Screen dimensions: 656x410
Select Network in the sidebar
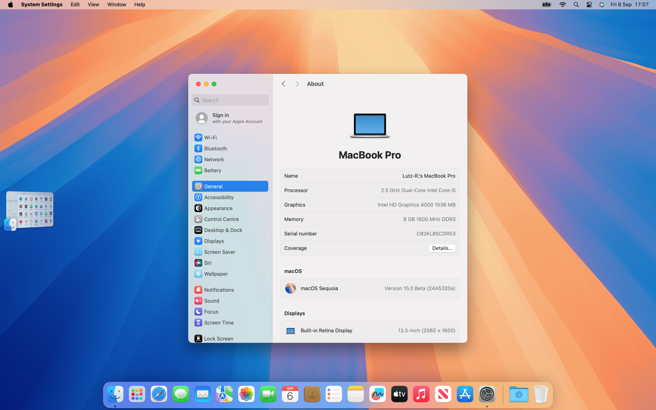pyautogui.click(x=230, y=159)
